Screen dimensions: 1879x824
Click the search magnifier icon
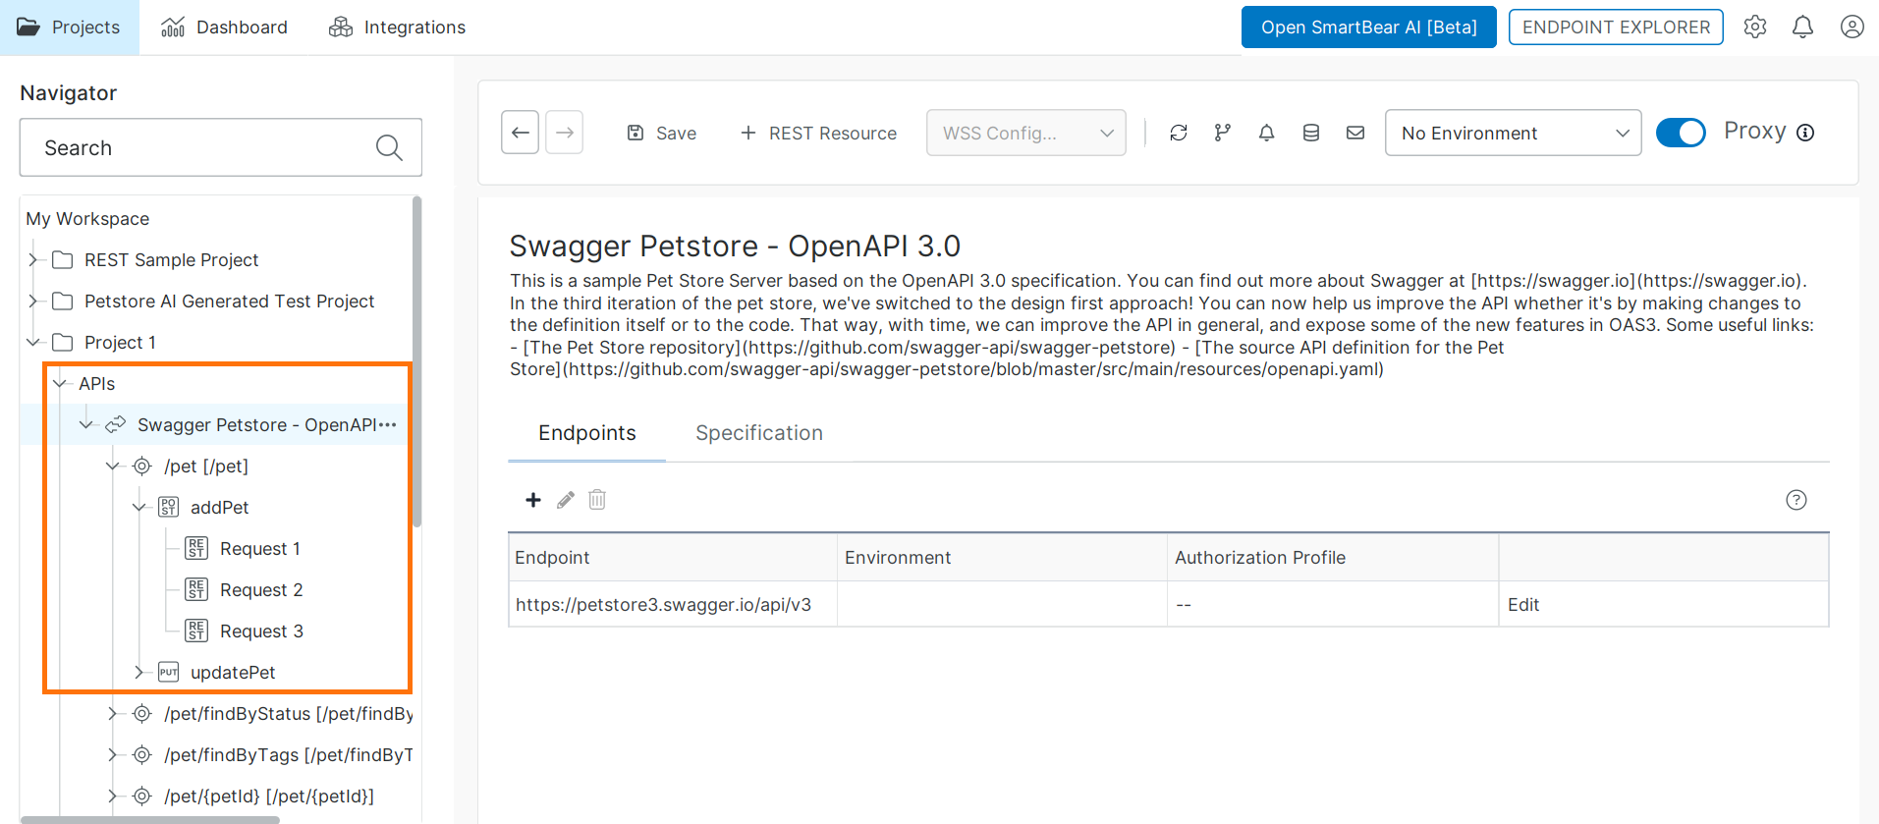click(x=389, y=147)
